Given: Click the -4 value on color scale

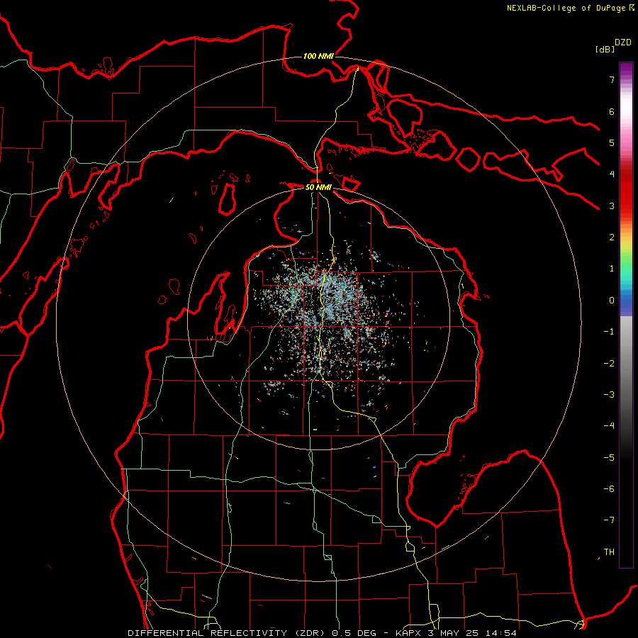Looking at the screenshot, I should tap(609, 426).
